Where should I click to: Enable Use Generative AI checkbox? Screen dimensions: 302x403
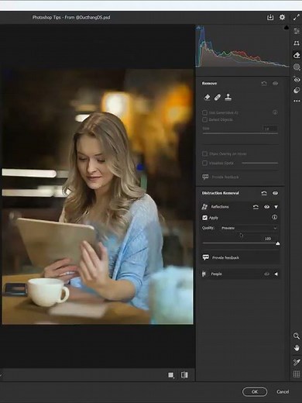[204, 112]
